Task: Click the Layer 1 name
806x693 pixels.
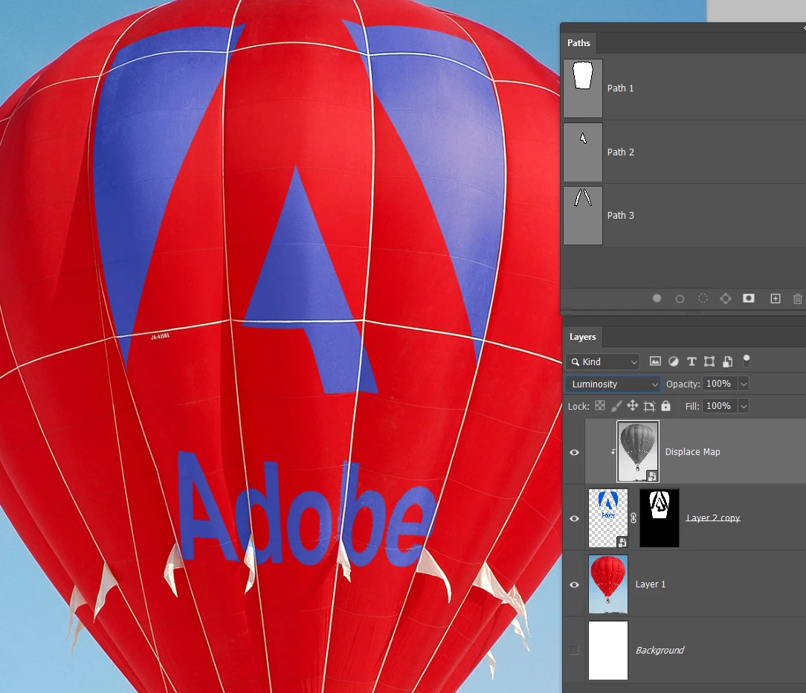Action: point(651,584)
